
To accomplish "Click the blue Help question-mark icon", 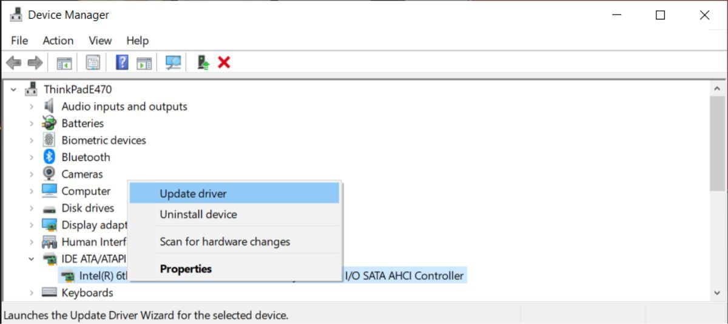I will tap(122, 62).
